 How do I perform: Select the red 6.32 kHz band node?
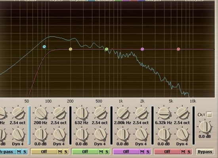click(x=178, y=49)
